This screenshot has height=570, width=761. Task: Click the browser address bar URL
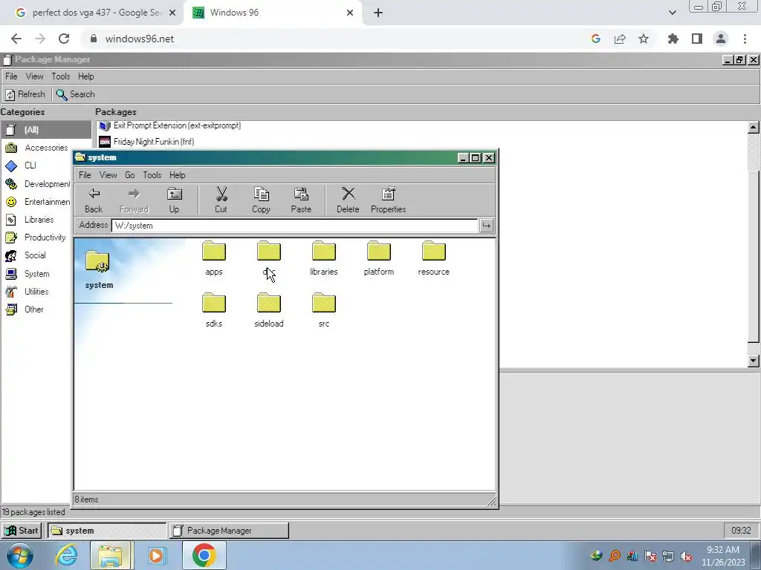coord(140,39)
